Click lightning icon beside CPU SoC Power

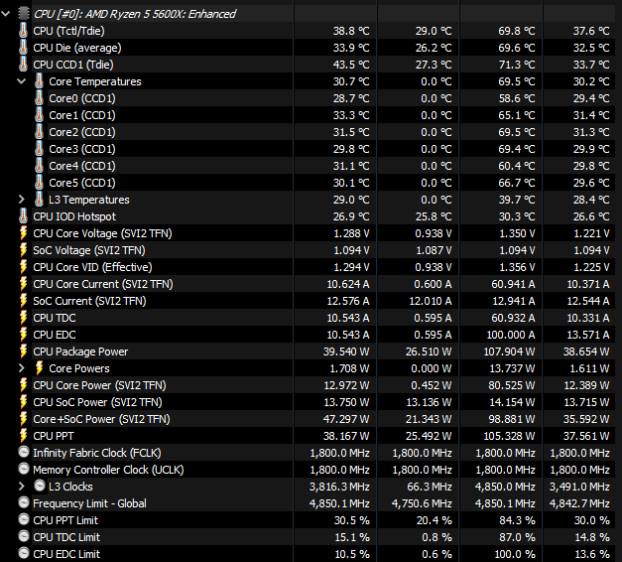[24, 402]
